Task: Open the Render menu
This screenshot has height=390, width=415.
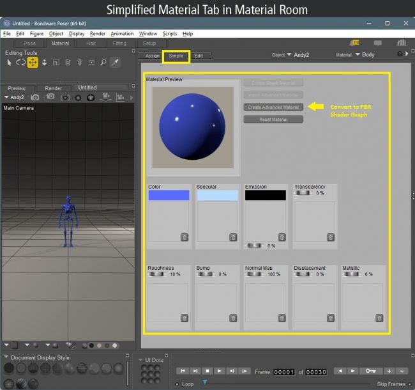Action: 98,33
